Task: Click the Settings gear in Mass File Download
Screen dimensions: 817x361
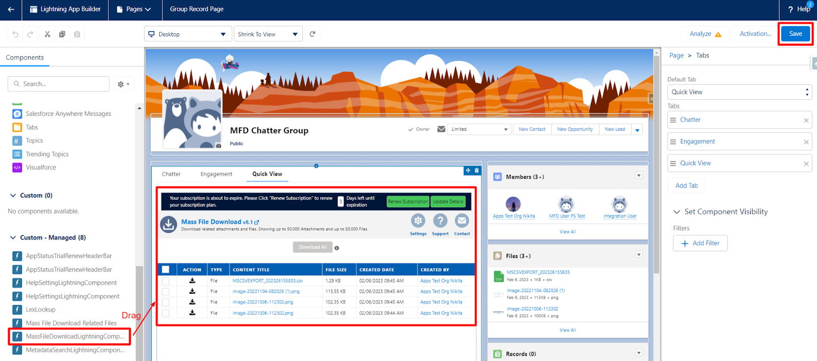Action: [x=418, y=221]
